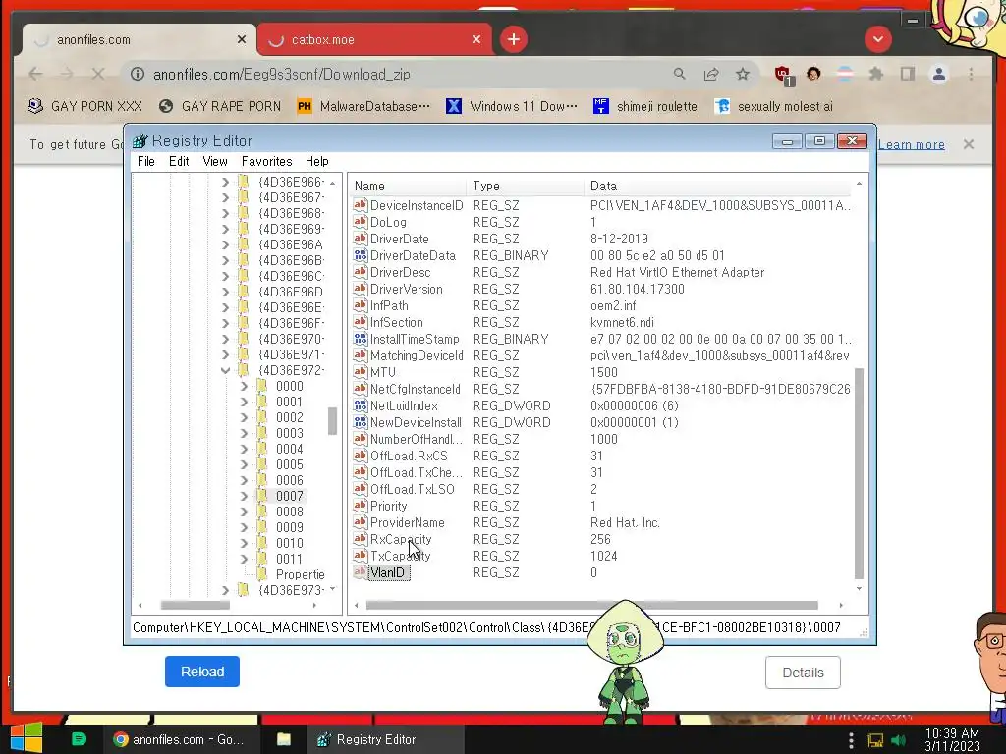Switch to anonfiles.com Chrome taskbar button

pos(181,739)
